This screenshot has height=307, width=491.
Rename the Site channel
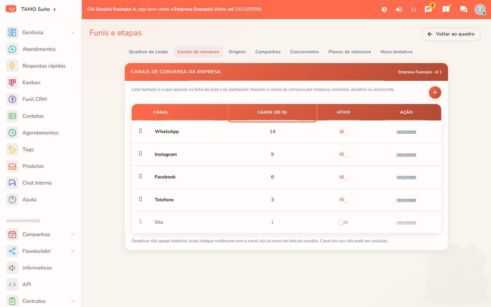pos(406,222)
